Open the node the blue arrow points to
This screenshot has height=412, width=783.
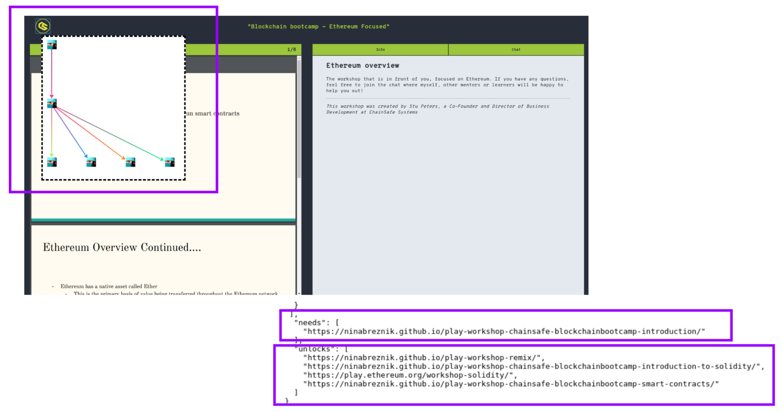point(91,162)
